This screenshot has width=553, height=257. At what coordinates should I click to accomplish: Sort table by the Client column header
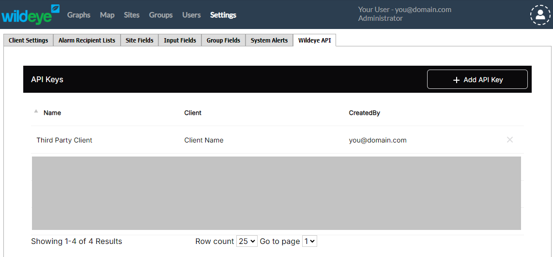193,113
